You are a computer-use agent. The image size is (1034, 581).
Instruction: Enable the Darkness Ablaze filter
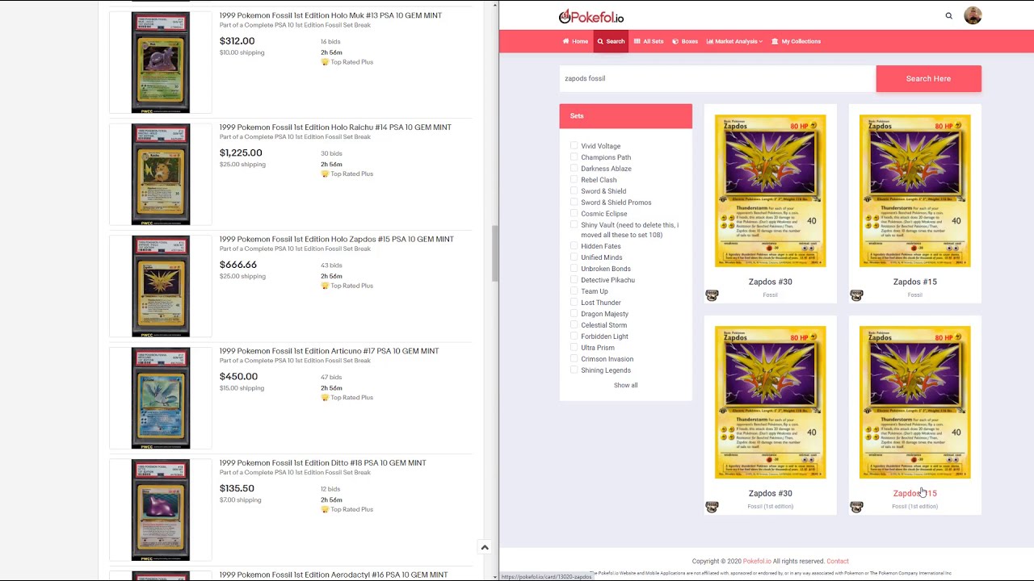pos(574,169)
